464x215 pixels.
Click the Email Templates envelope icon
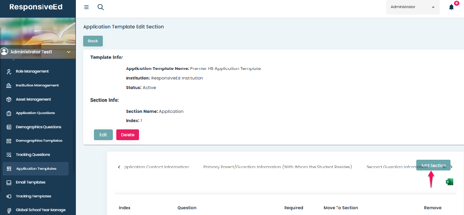[x=9, y=182]
